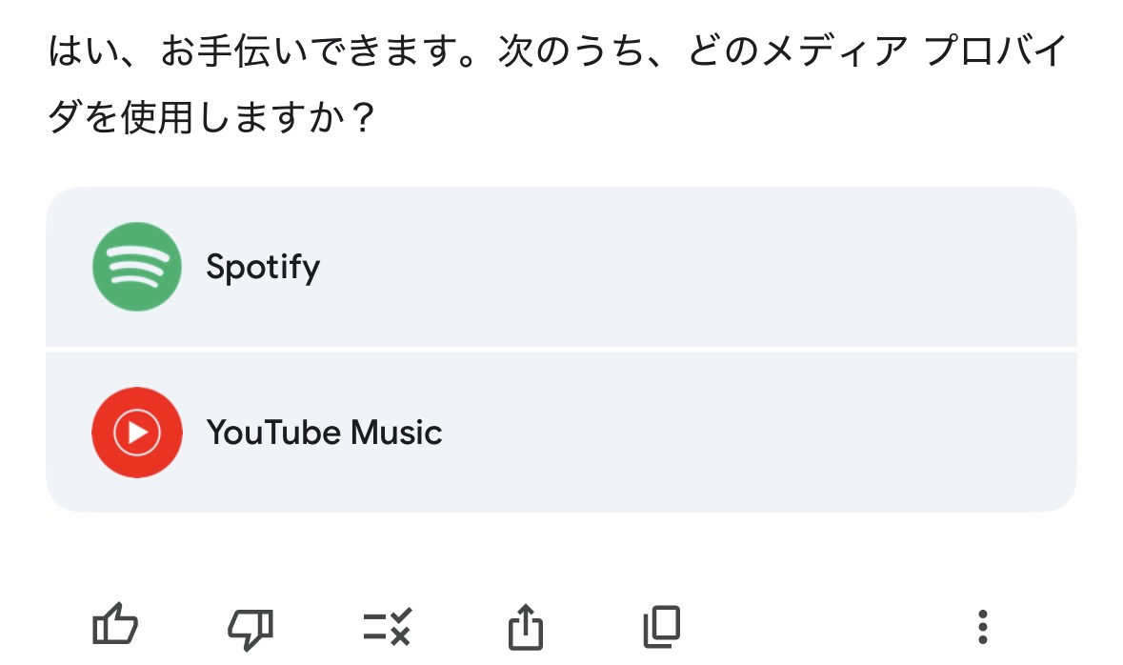
Task: Click the check-and-cross lines icon
Action: [x=388, y=627]
